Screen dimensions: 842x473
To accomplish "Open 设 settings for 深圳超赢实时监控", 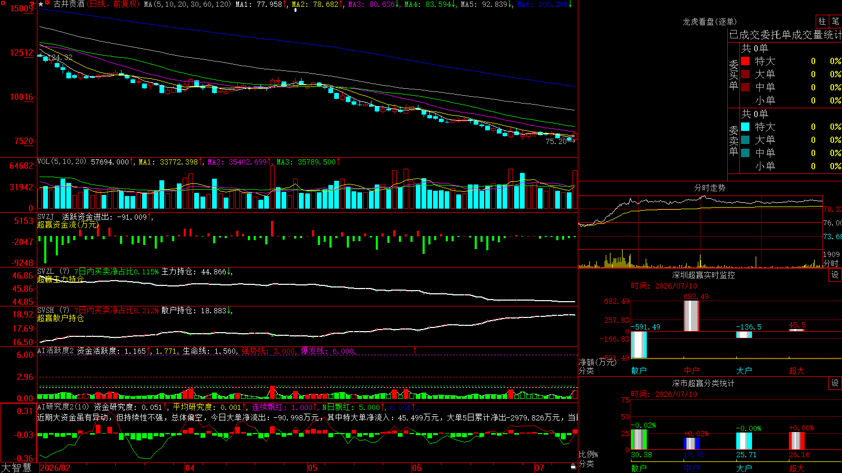I will point(835,275).
